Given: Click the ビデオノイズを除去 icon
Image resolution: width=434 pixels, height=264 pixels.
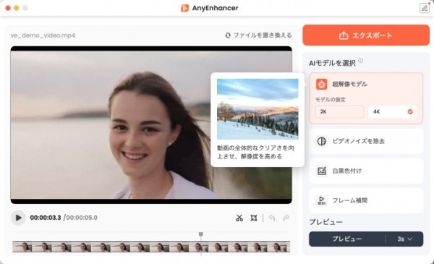Looking at the screenshot, I should 321,141.
